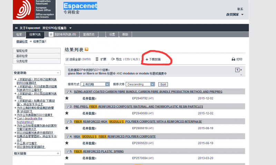Screen dimensions: 276x165
Task: Star result EP2570694 (A1)
Action: tap(67, 158)
